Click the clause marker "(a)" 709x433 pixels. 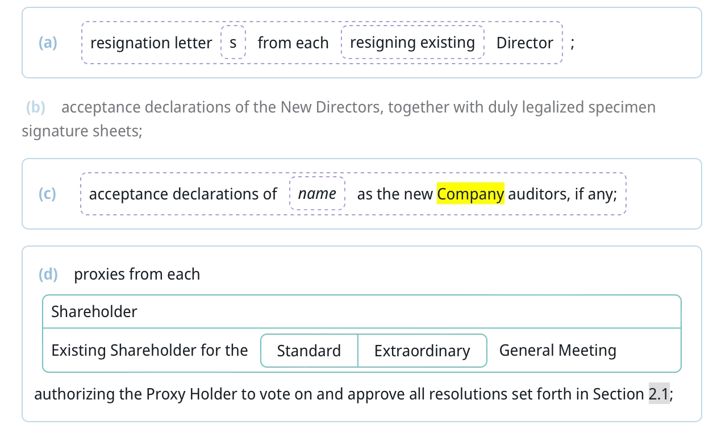point(48,43)
